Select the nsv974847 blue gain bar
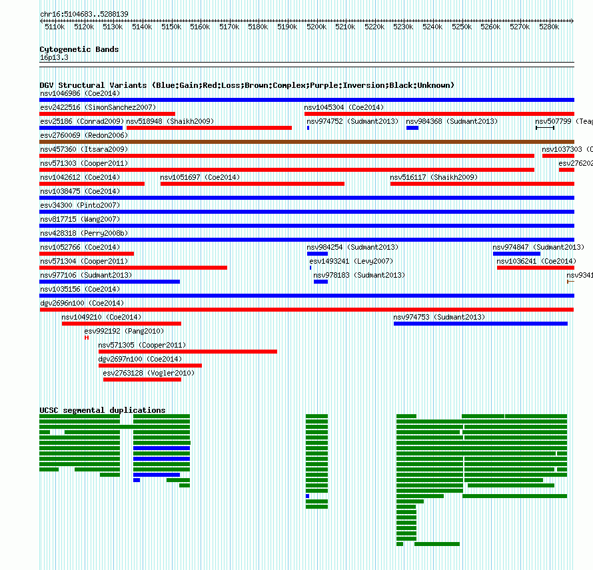This screenshot has width=593, height=570. click(516, 254)
